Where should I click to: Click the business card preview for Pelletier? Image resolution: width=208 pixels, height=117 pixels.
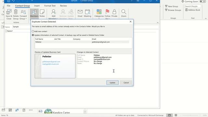point(55,66)
